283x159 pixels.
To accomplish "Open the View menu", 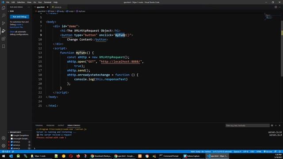I will (x=29, y=2).
